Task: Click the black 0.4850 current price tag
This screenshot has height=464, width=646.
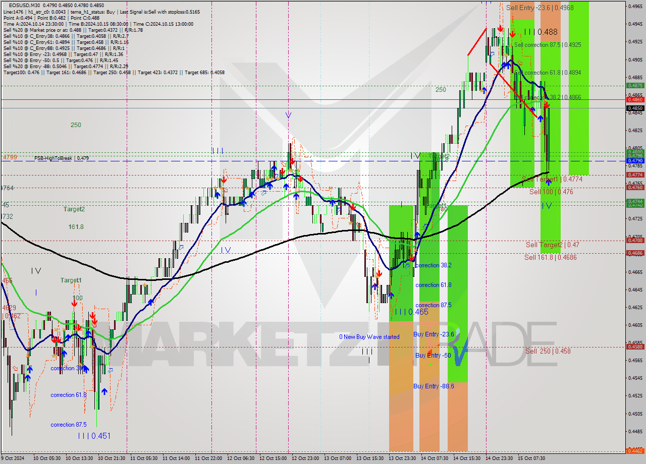Action: pyautogui.click(x=635, y=108)
